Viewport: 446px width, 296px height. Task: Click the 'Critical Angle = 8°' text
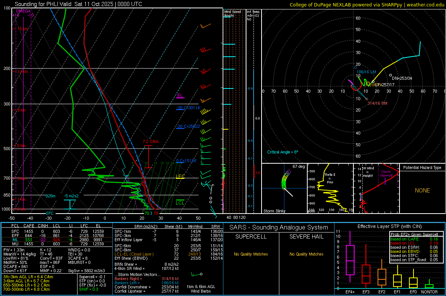(283, 152)
